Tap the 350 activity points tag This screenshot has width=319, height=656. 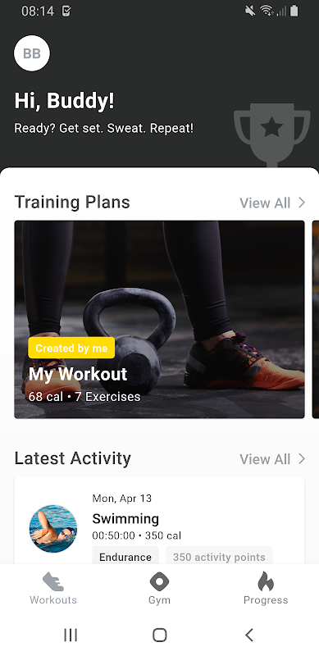tap(219, 557)
